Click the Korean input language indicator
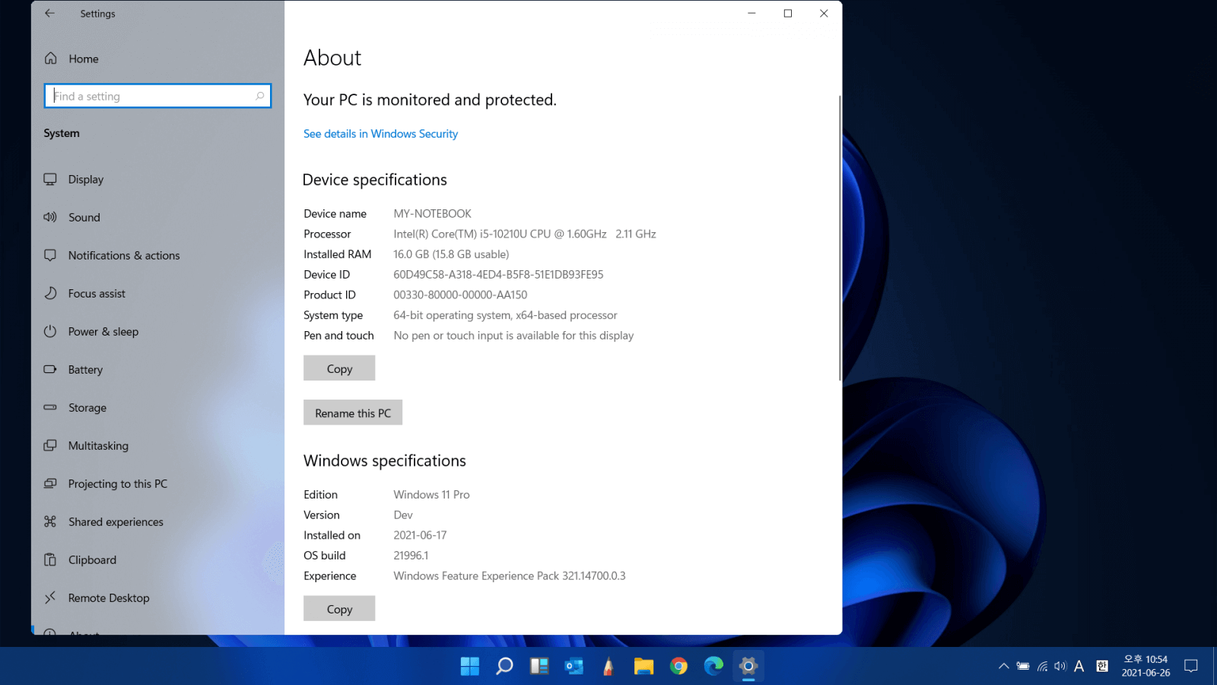Image resolution: width=1217 pixels, height=685 pixels. (x=1102, y=667)
